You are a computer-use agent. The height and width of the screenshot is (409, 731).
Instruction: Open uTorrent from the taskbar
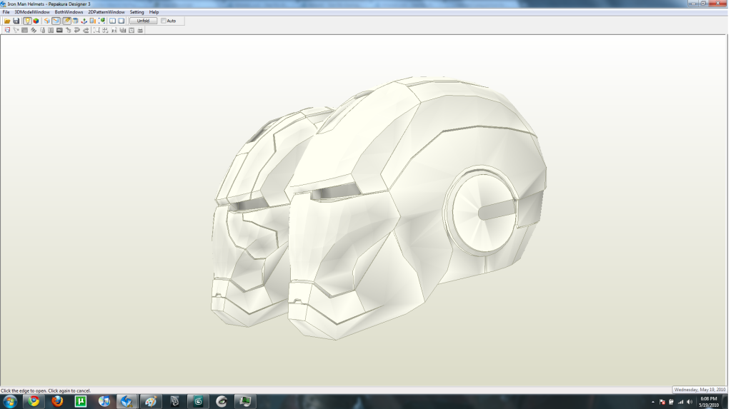click(80, 401)
